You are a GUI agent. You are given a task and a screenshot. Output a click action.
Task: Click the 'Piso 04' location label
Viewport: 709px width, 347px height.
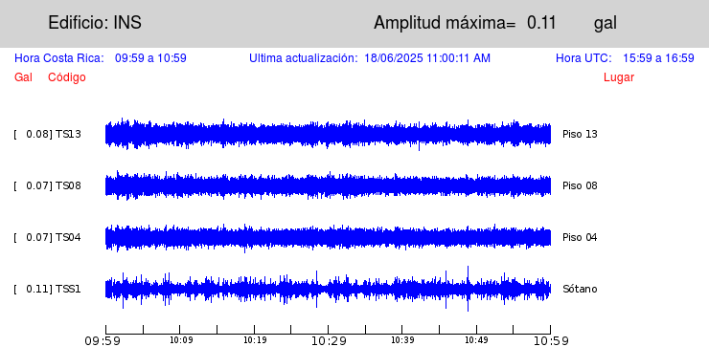(580, 237)
